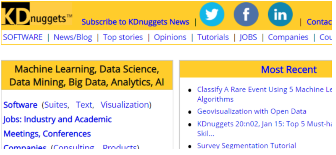The height and width of the screenshot is (155, 336).
Task: Open the Software category link
Action: (20, 105)
